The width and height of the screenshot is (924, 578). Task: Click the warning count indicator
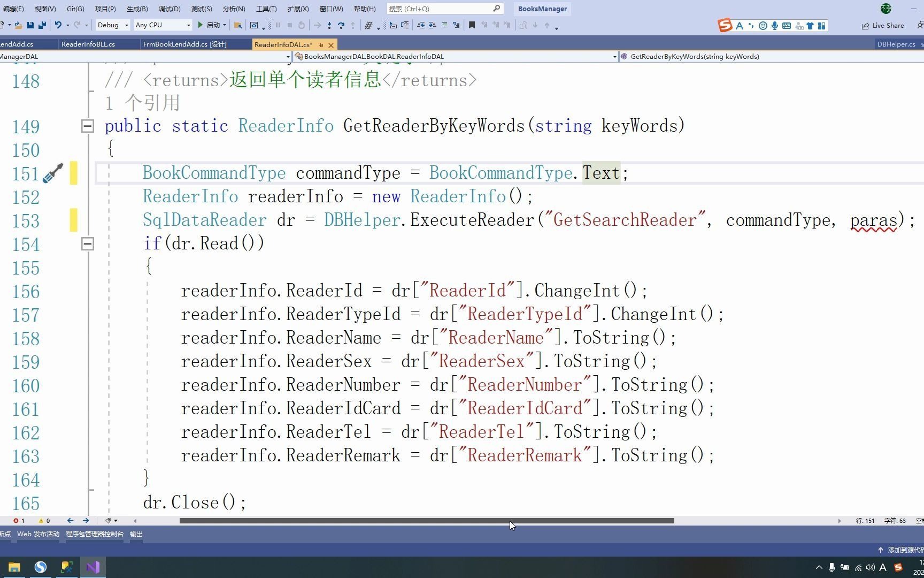[44, 521]
